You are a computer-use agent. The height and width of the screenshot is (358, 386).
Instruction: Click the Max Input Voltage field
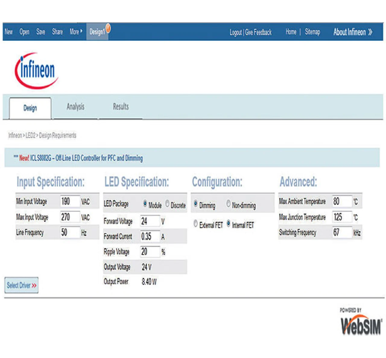pos(70,217)
